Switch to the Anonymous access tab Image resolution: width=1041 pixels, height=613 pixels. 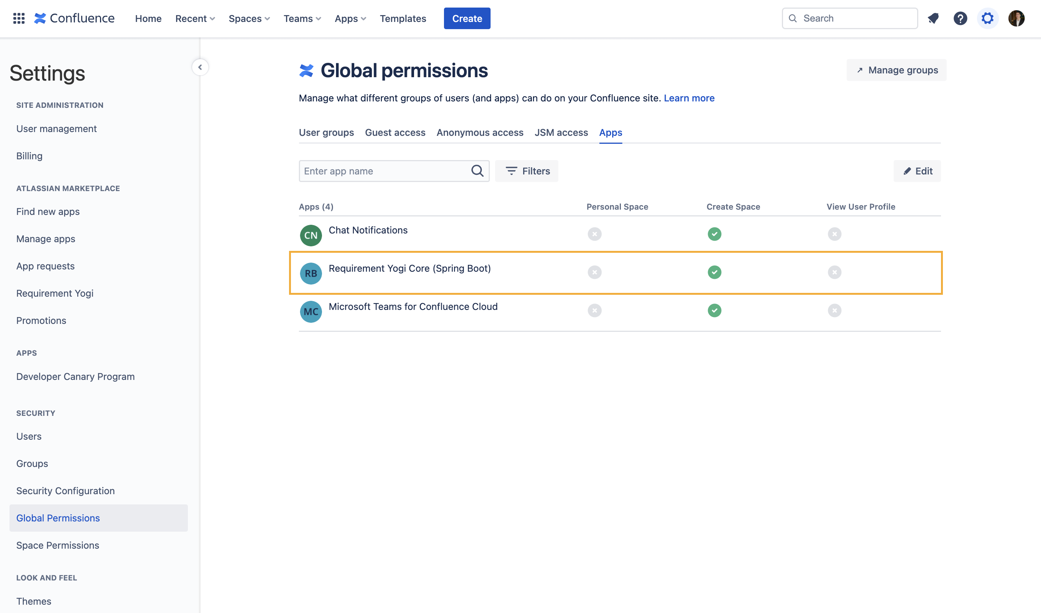pos(480,132)
